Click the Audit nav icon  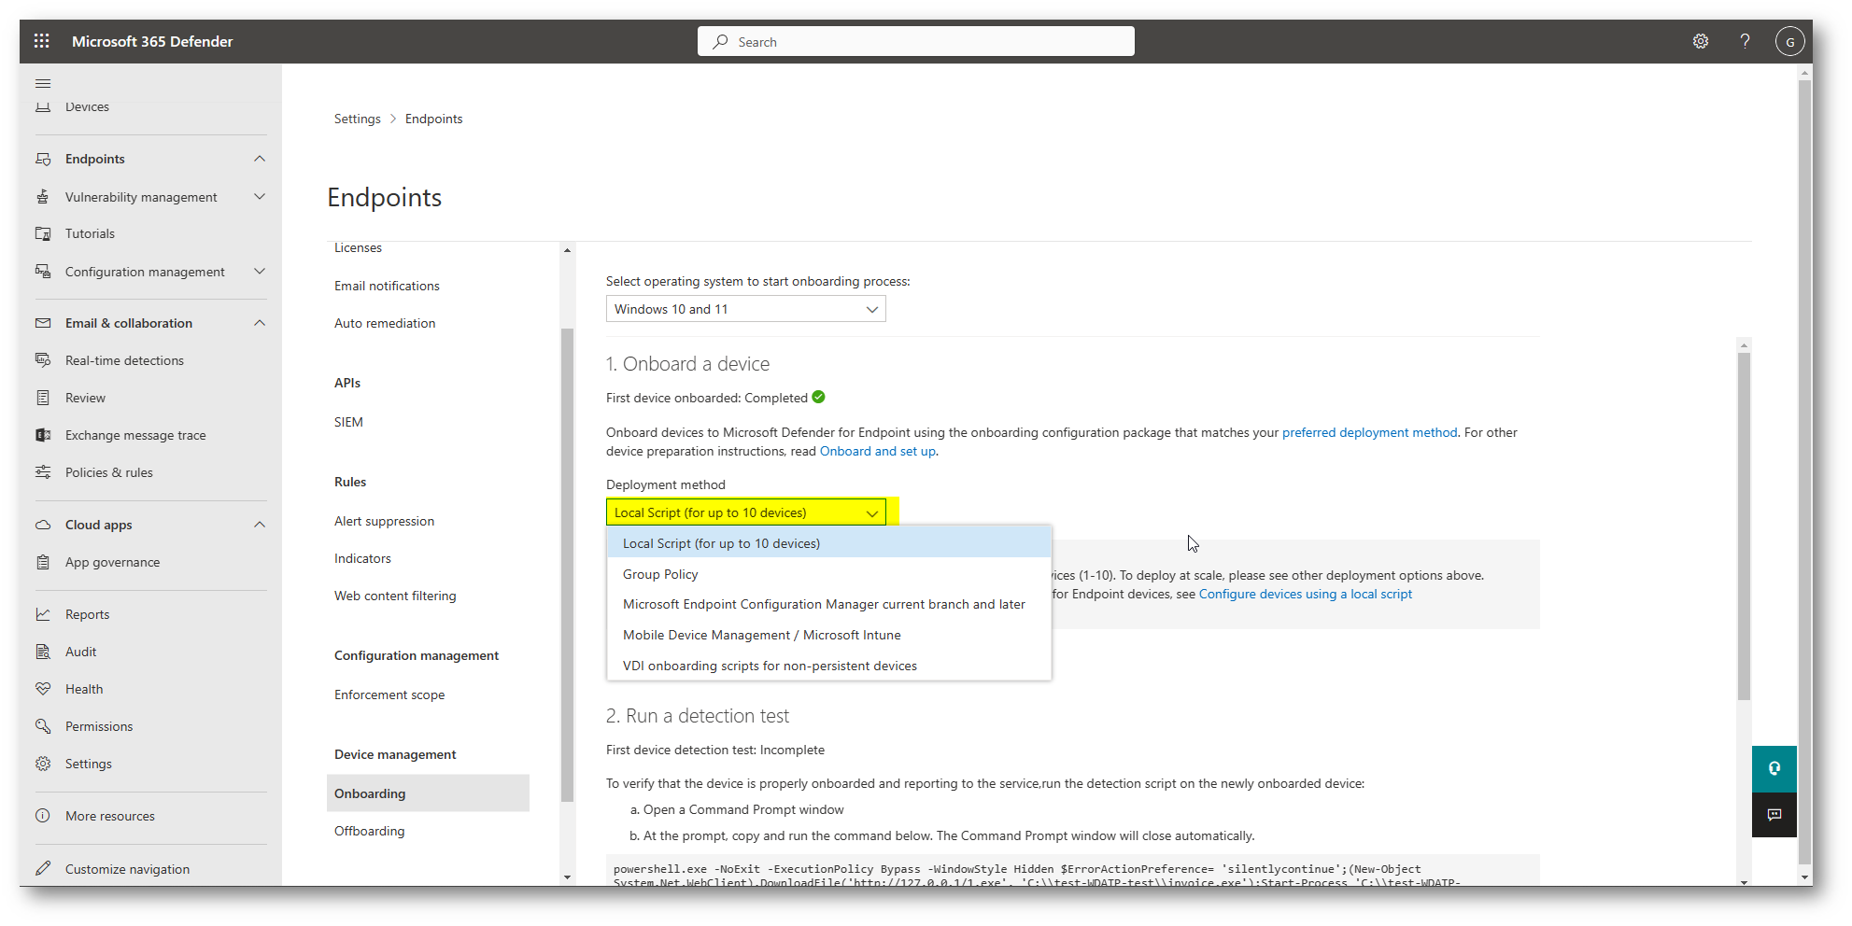click(43, 652)
